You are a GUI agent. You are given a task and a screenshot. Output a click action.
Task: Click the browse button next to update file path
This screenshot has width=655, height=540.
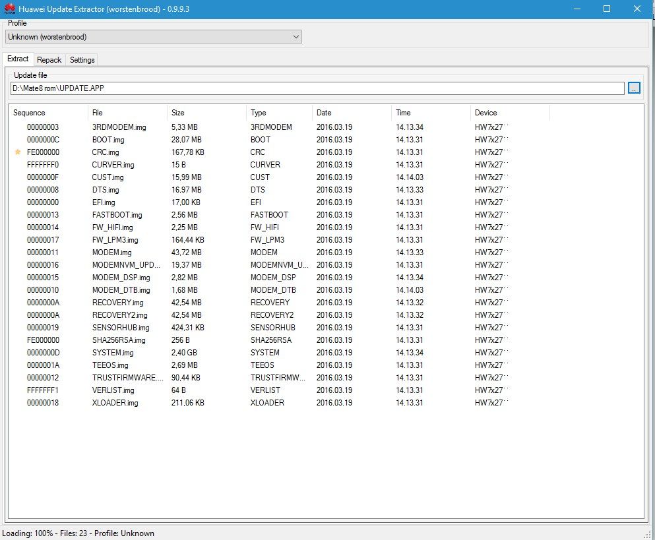click(x=634, y=88)
